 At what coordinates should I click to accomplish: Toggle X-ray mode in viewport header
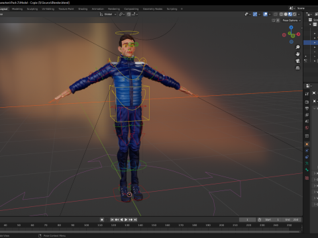click(x=276, y=15)
